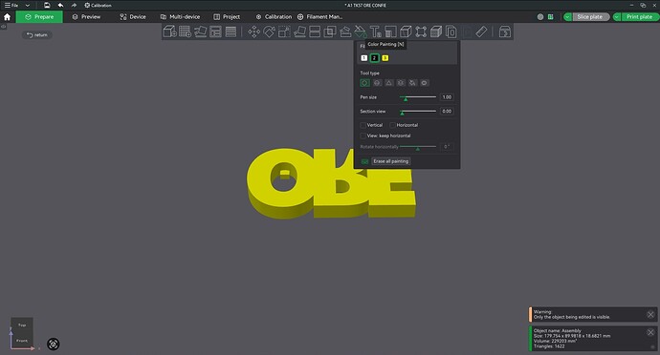The image size is (660, 355).
Task: Enable the Horizontal checkbox
Action: pyautogui.click(x=392, y=125)
